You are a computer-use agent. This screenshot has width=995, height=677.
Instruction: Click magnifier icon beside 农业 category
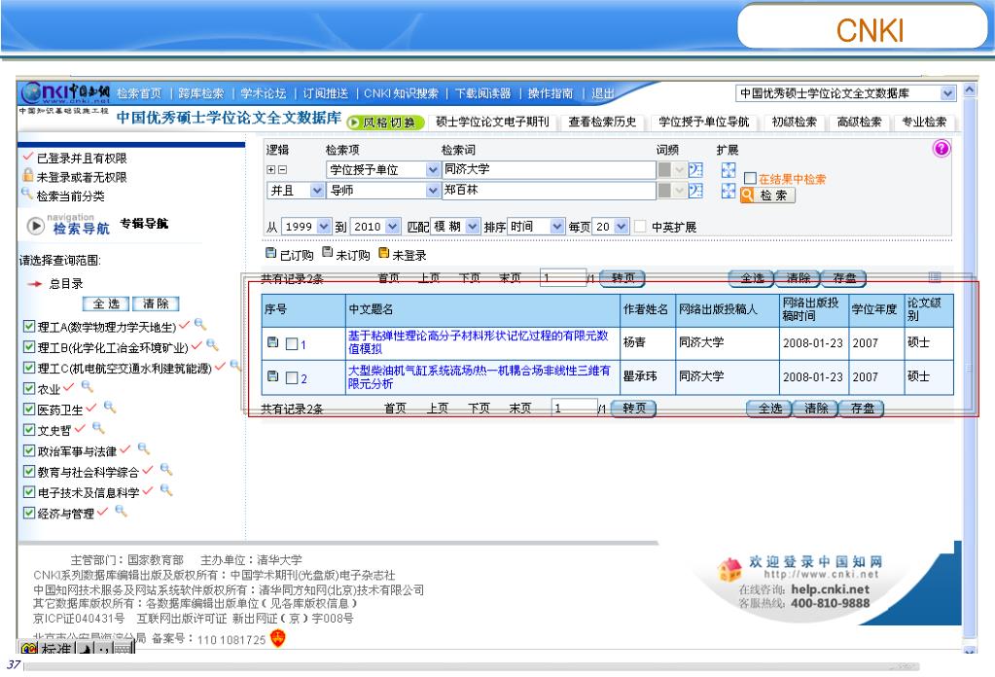click(x=87, y=386)
